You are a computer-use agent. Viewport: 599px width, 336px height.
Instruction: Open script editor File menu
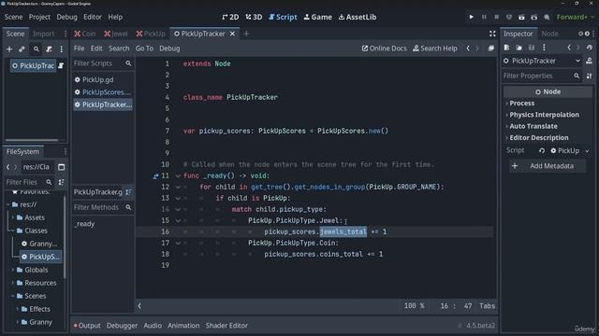point(79,49)
